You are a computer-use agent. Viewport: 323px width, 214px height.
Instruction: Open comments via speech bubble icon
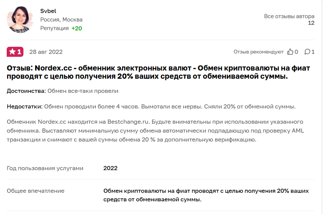(x=307, y=52)
